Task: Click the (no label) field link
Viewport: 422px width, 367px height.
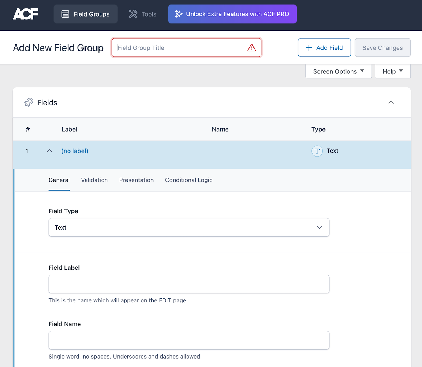Action: click(75, 151)
